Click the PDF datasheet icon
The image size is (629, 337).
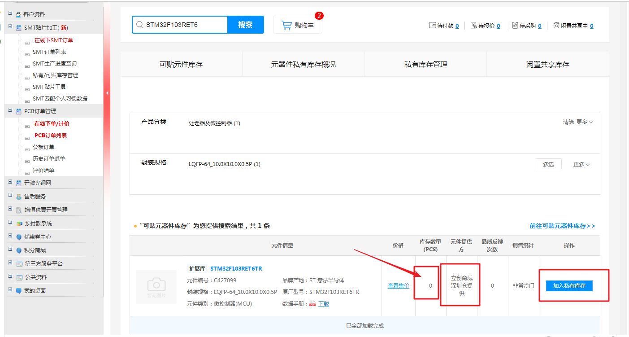pos(312,304)
